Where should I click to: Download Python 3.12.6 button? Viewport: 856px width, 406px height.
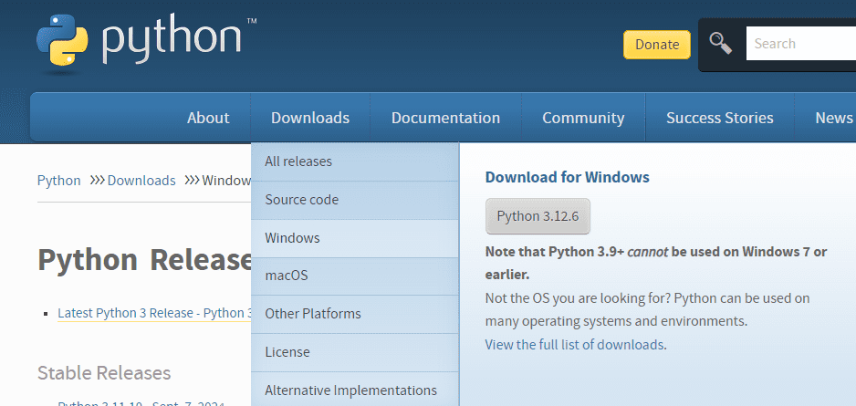click(538, 216)
